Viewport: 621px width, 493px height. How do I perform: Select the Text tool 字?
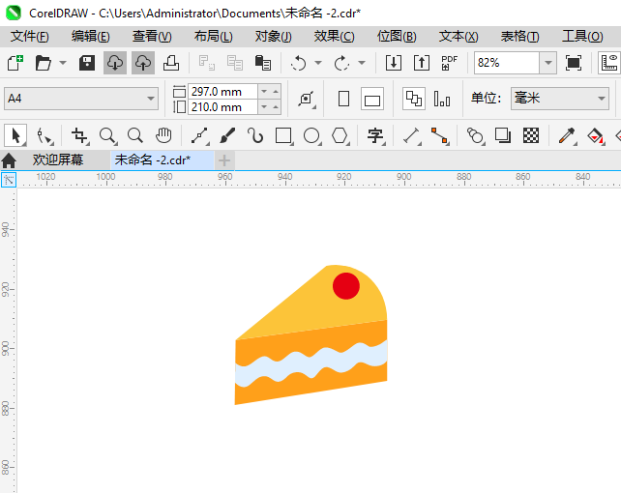(375, 135)
